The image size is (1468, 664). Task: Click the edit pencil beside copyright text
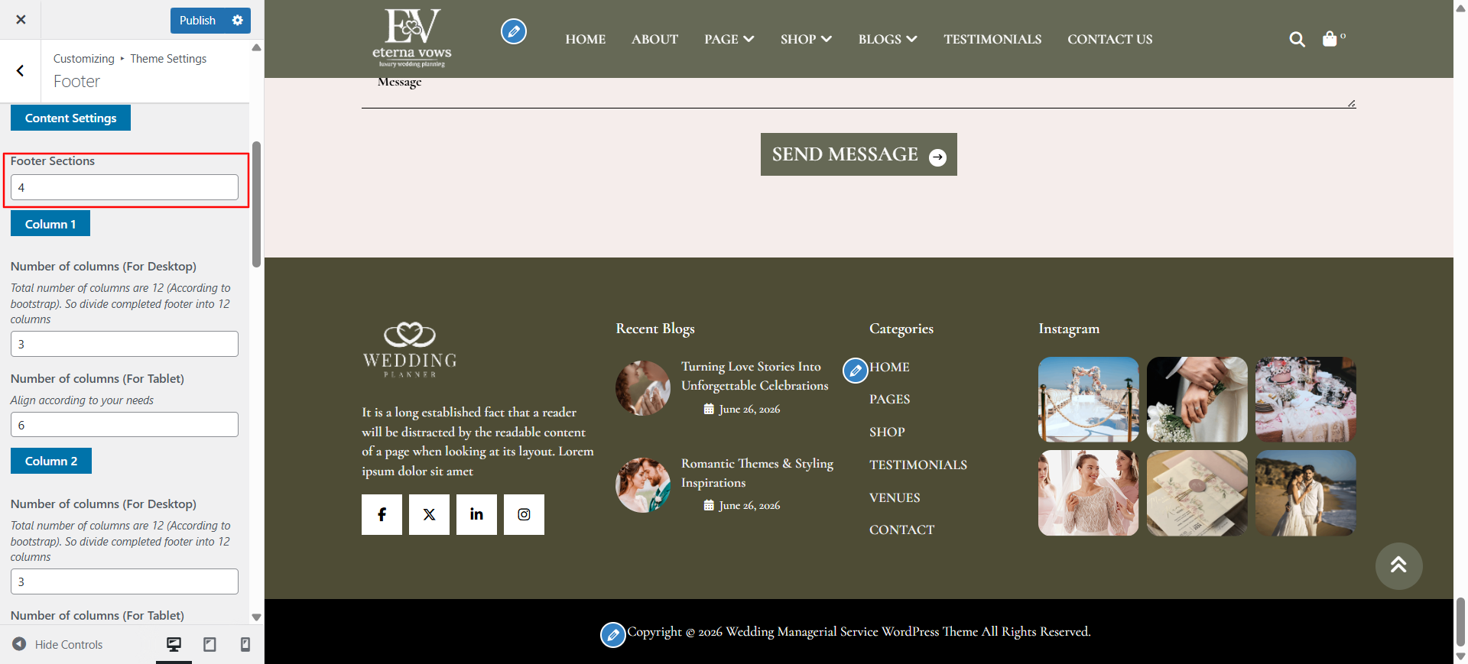[613, 634]
